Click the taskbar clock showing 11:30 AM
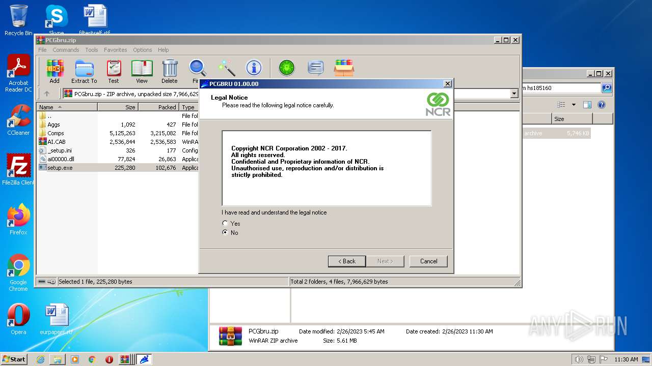Viewport: 652px width, 366px height. click(x=626, y=359)
